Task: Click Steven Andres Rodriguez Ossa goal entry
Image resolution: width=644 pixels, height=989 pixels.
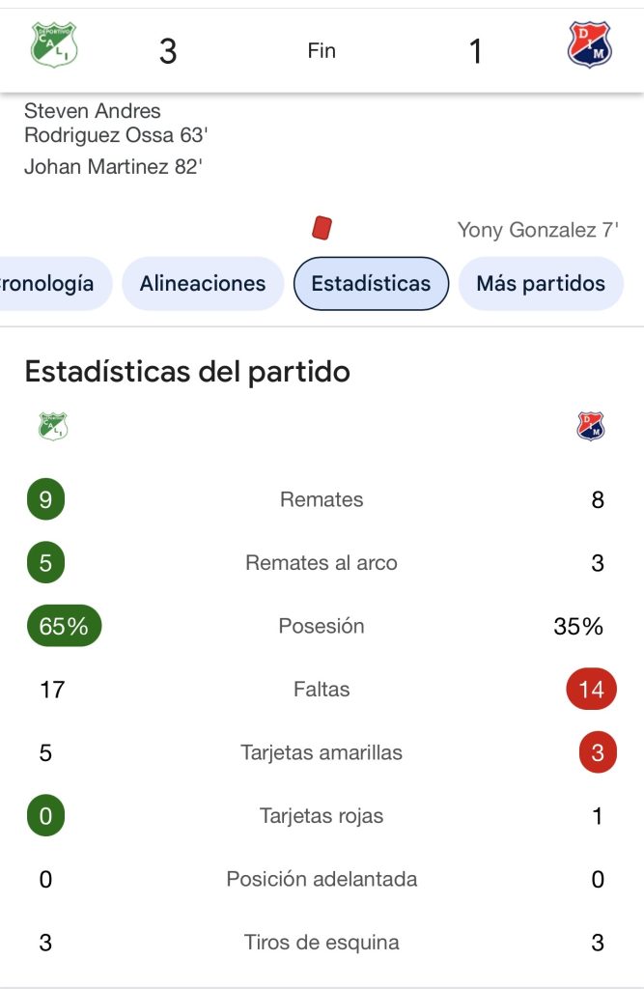Action: [x=116, y=123]
